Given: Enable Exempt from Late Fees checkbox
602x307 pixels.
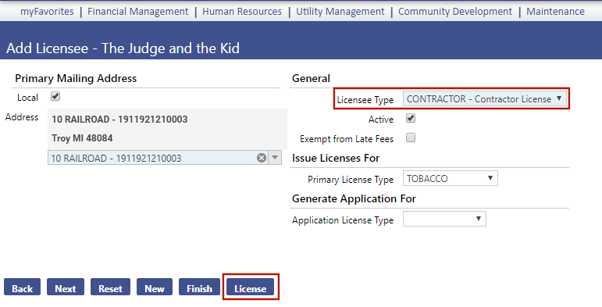Looking at the screenshot, I should (411, 138).
